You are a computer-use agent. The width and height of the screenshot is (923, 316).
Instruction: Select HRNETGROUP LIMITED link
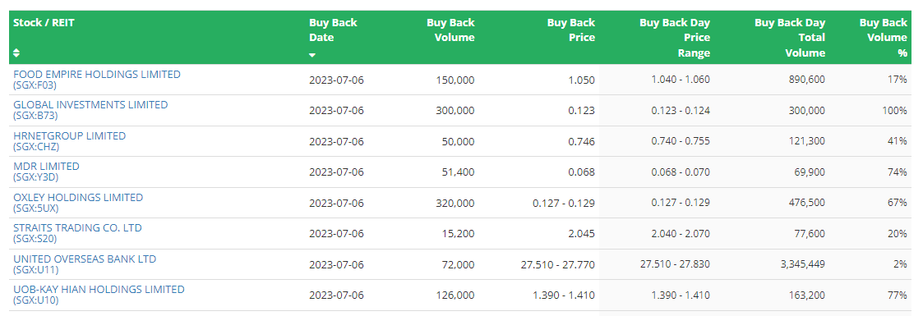pyautogui.click(x=70, y=136)
